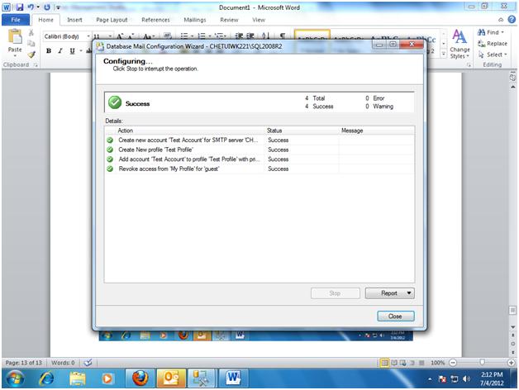Click the Undo arrow in the quick access toolbar

click(31, 7)
